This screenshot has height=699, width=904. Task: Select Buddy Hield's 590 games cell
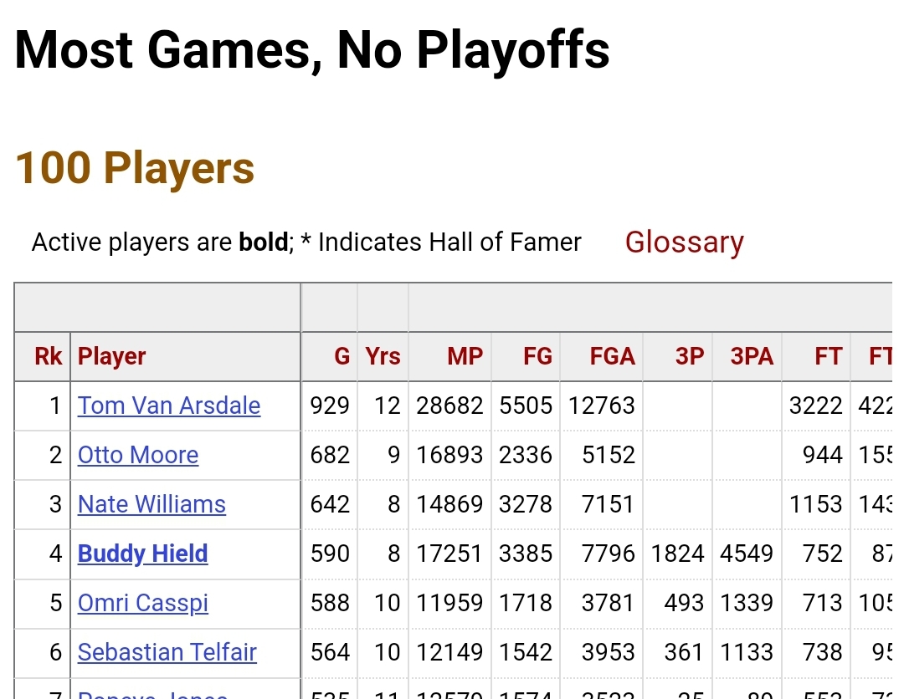(329, 554)
